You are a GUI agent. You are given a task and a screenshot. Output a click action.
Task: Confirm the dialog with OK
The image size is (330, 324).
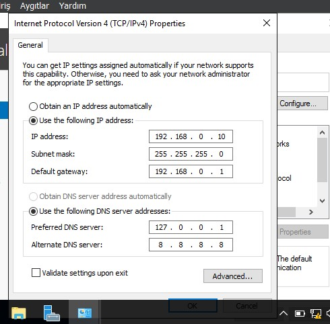193,306
